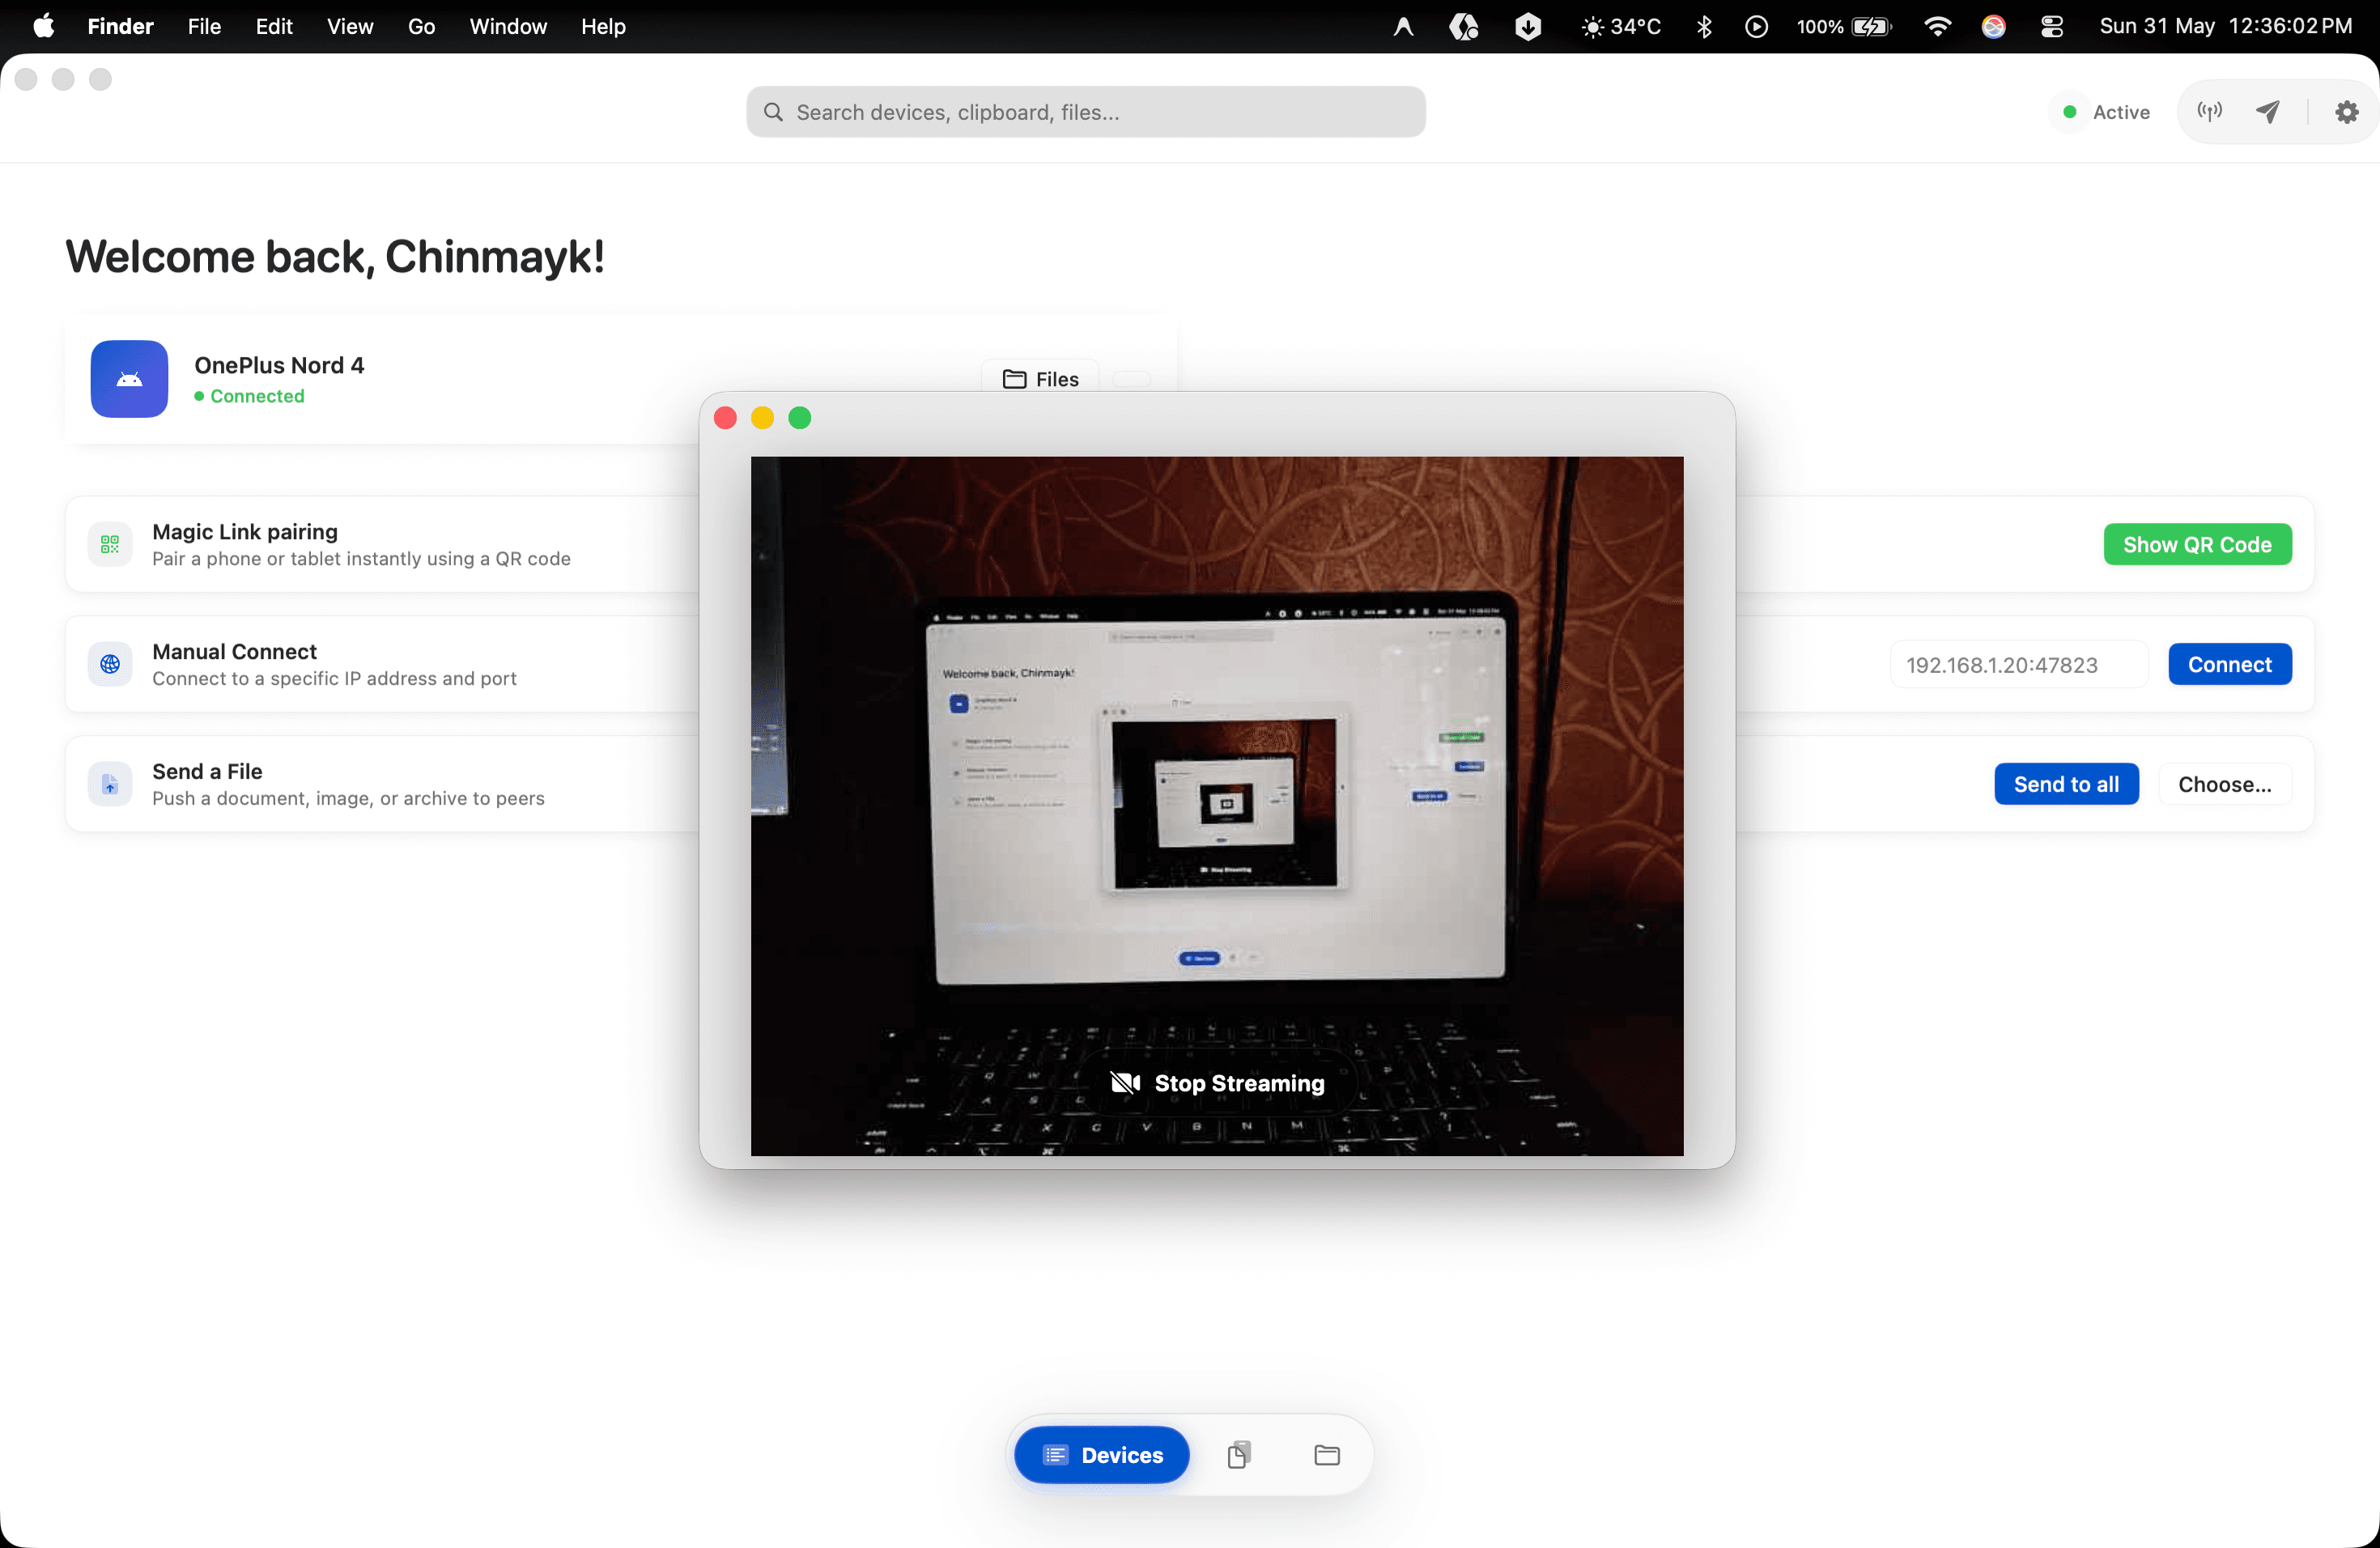Click the OnePlus Nord 4 Android icon
The image size is (2380, 1548).
129,379
